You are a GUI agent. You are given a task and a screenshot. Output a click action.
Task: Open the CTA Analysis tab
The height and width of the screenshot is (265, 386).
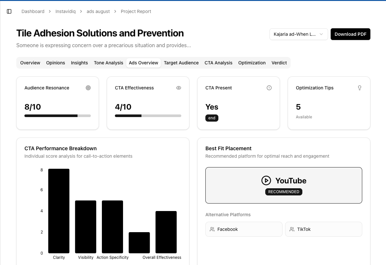(x=218, y=63)
